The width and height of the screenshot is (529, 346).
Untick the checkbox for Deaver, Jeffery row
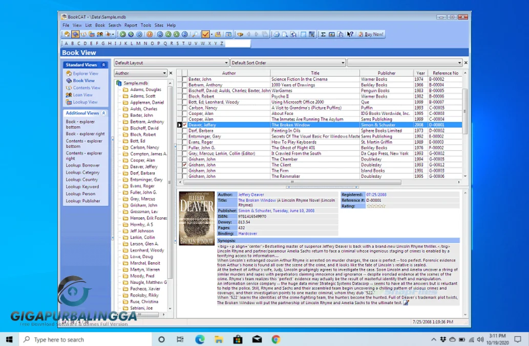[x=184, y=125]
